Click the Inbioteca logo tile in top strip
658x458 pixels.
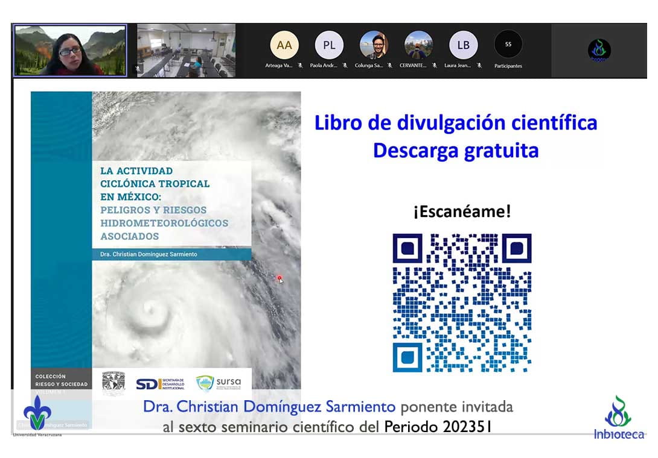599,51
